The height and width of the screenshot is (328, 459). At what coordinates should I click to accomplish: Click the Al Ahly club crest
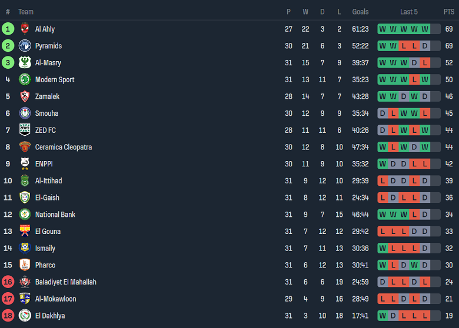(25, 29)
